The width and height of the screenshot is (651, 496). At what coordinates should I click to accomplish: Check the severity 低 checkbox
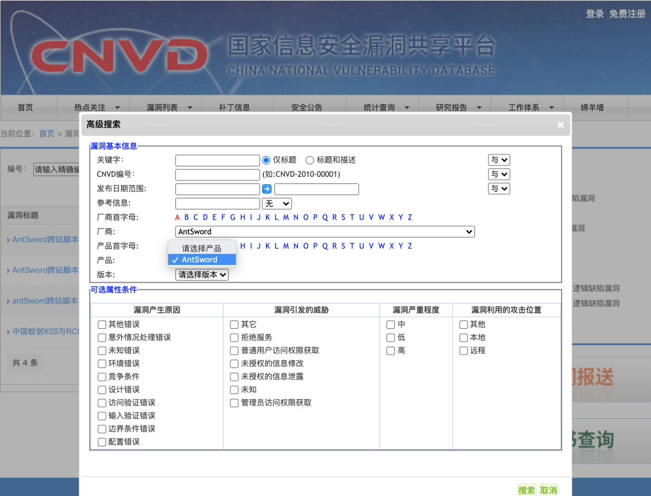[x=390, y=337]
